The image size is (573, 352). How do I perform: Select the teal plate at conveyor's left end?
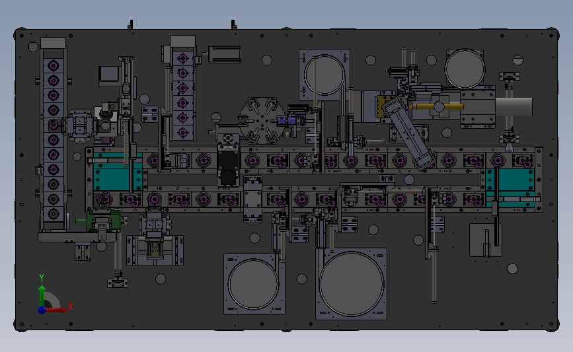coord(117,172)
